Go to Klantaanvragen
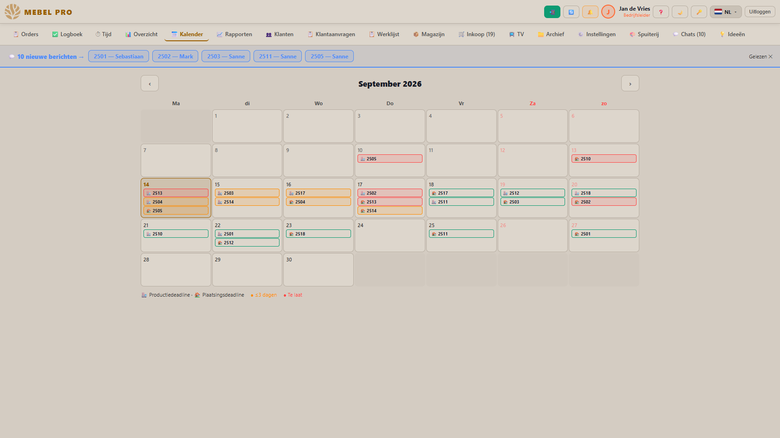 click(331, 34)
